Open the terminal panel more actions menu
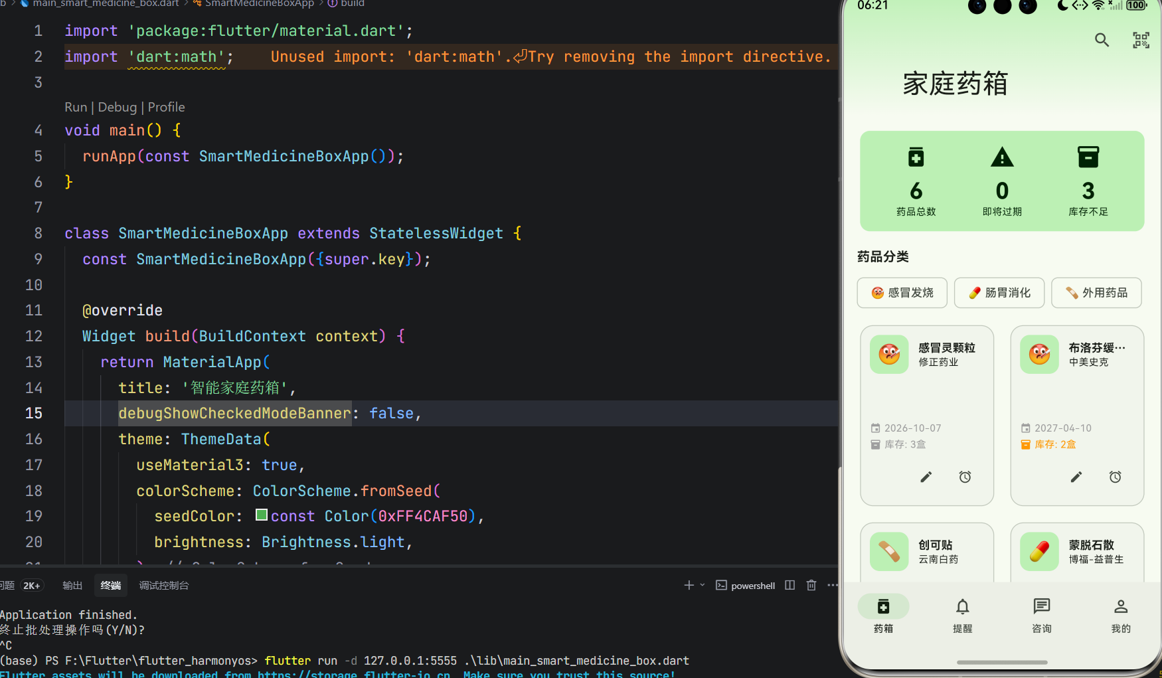 [x=833, y=585]
